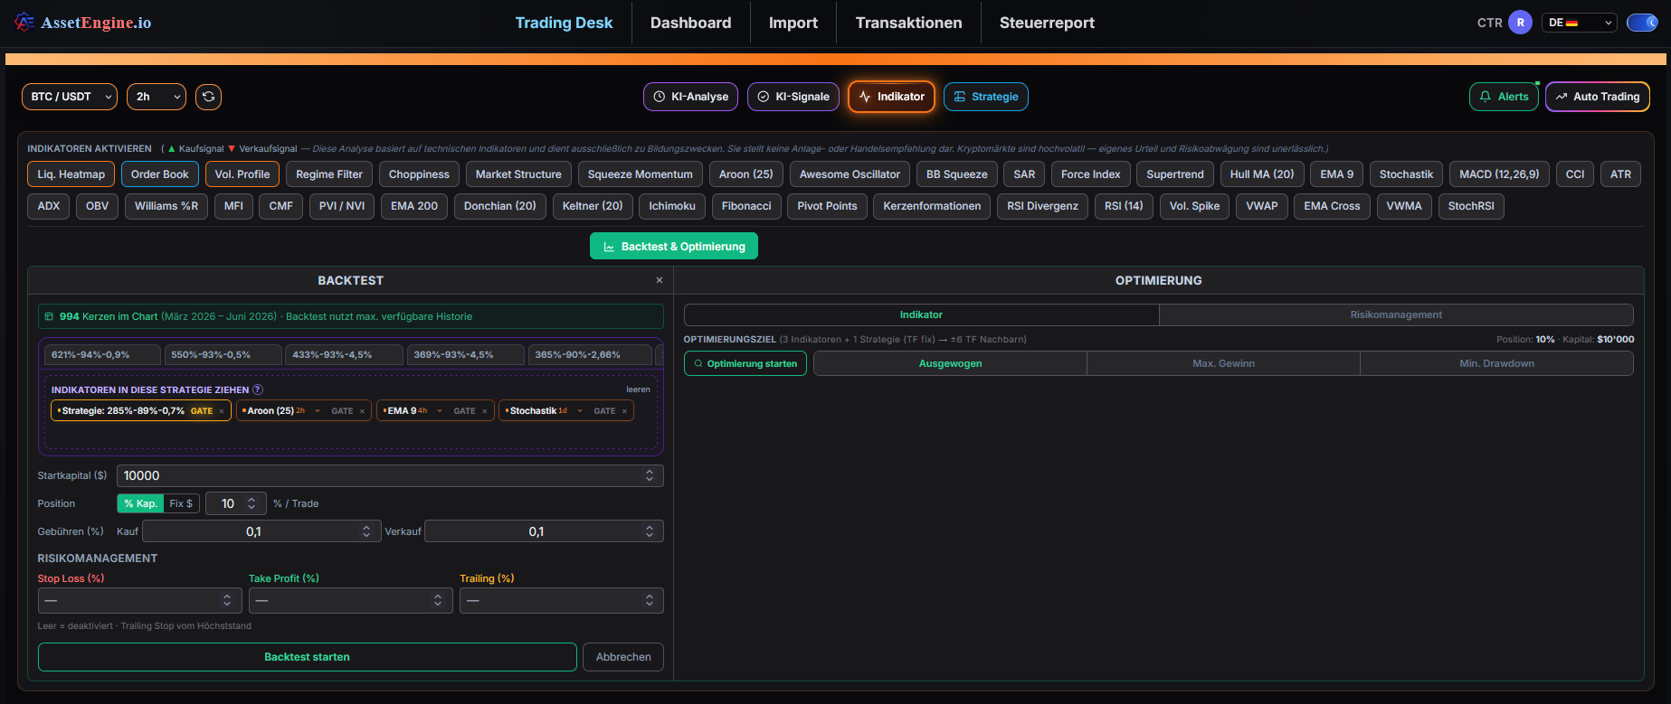1671x704 pixels.
Task: Enable the Squeeze Momentum indicator
Action: tap(641, 174)
